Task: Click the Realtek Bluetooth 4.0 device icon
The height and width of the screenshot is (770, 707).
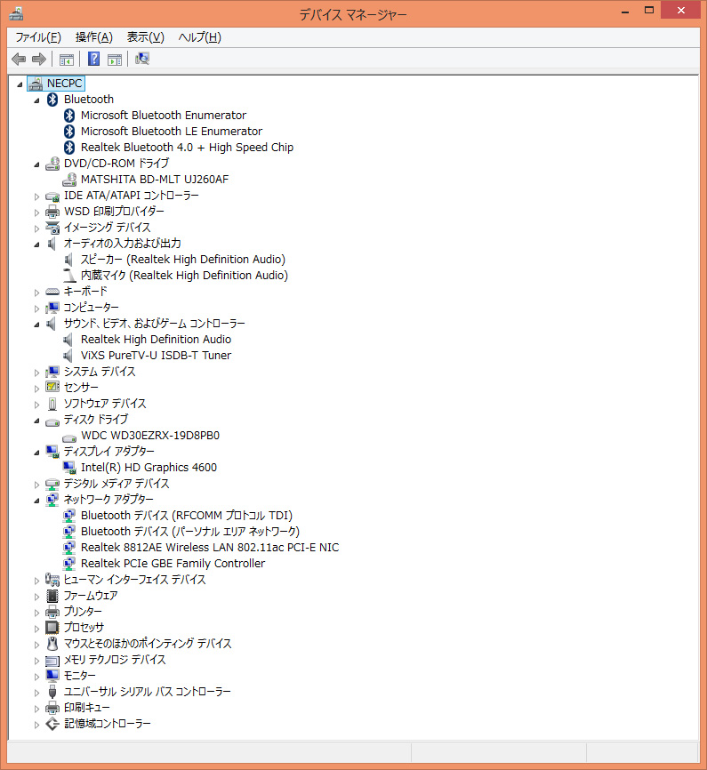Action: 69,148
